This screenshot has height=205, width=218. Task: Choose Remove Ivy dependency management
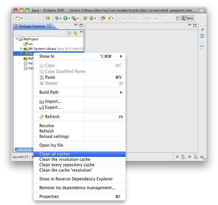tap(77, 188)
